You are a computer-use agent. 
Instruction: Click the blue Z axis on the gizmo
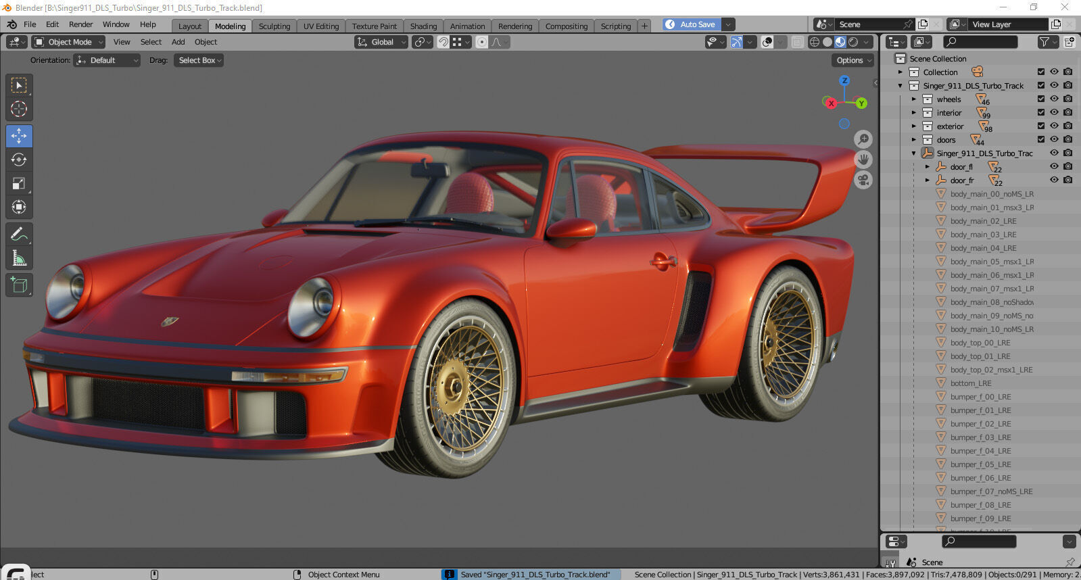tap(844, 80)
